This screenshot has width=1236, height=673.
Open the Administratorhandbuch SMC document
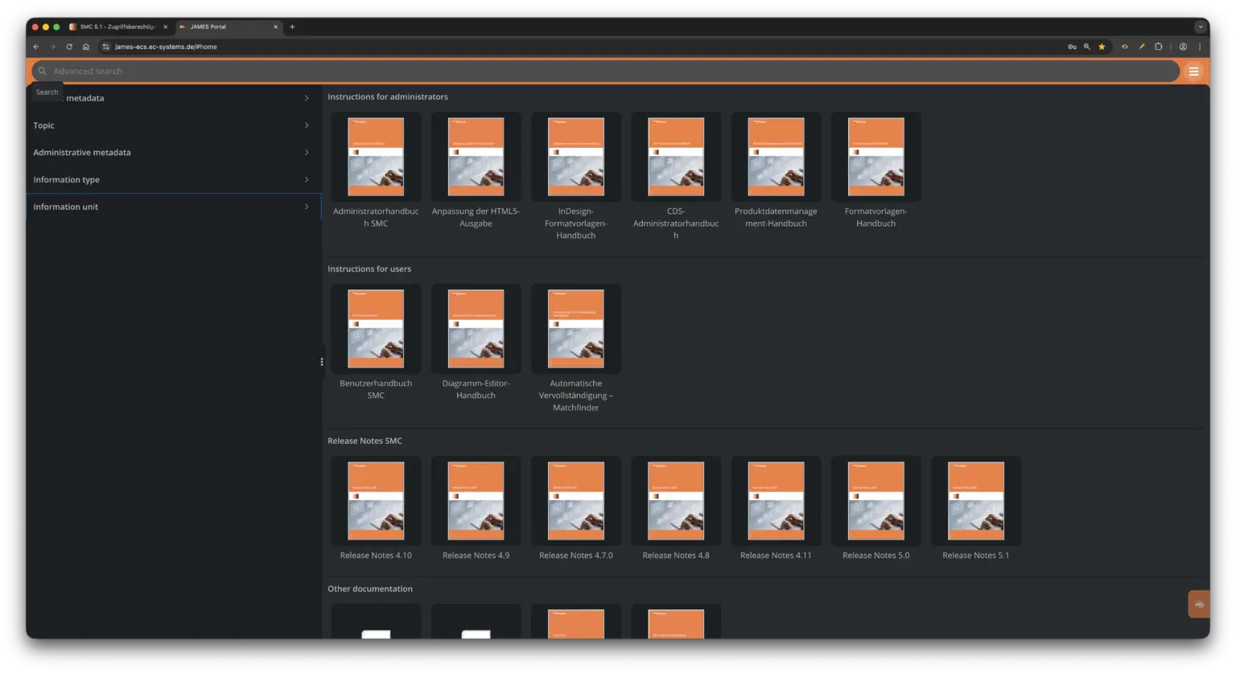(x=376, y=158)
